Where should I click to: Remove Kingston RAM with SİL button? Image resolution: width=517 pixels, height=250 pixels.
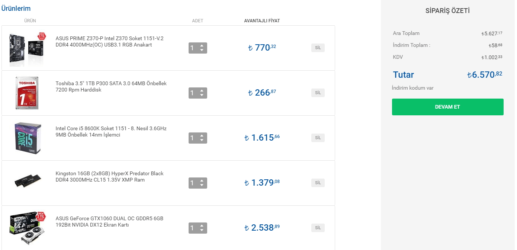(318, 183)
